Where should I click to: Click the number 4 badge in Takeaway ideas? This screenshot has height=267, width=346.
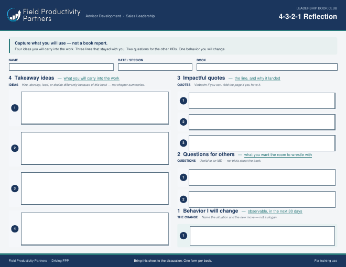pyautogui.click(x=15, y=229)
